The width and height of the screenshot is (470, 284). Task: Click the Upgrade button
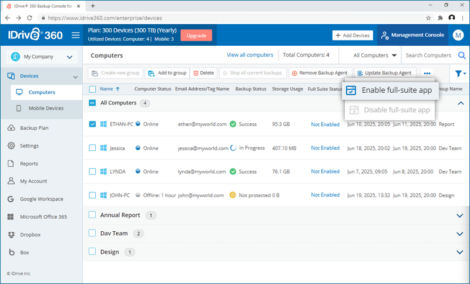pos(196,35)
